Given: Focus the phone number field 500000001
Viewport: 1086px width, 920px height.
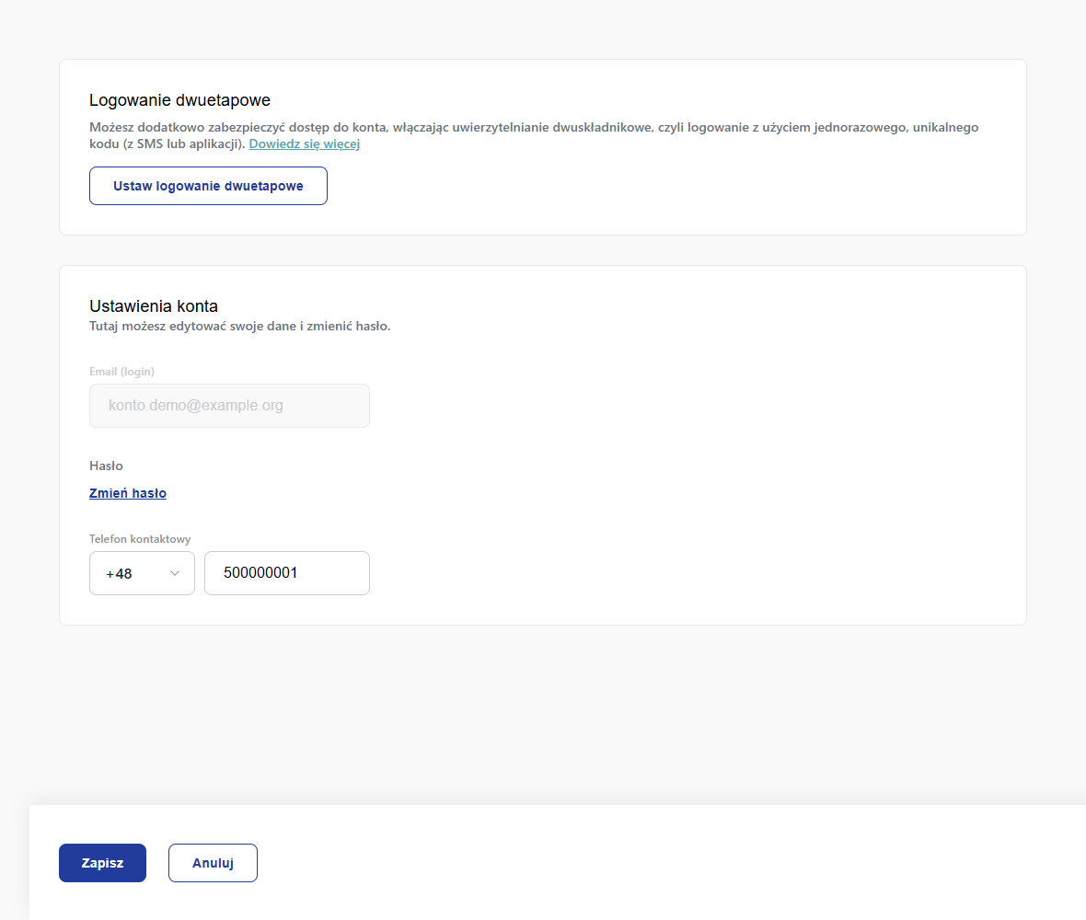Looking at the screenshot, I should click(x=287, y=573).
